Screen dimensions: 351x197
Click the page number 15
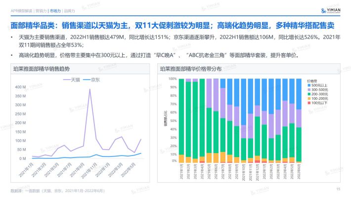coord(338,189)
